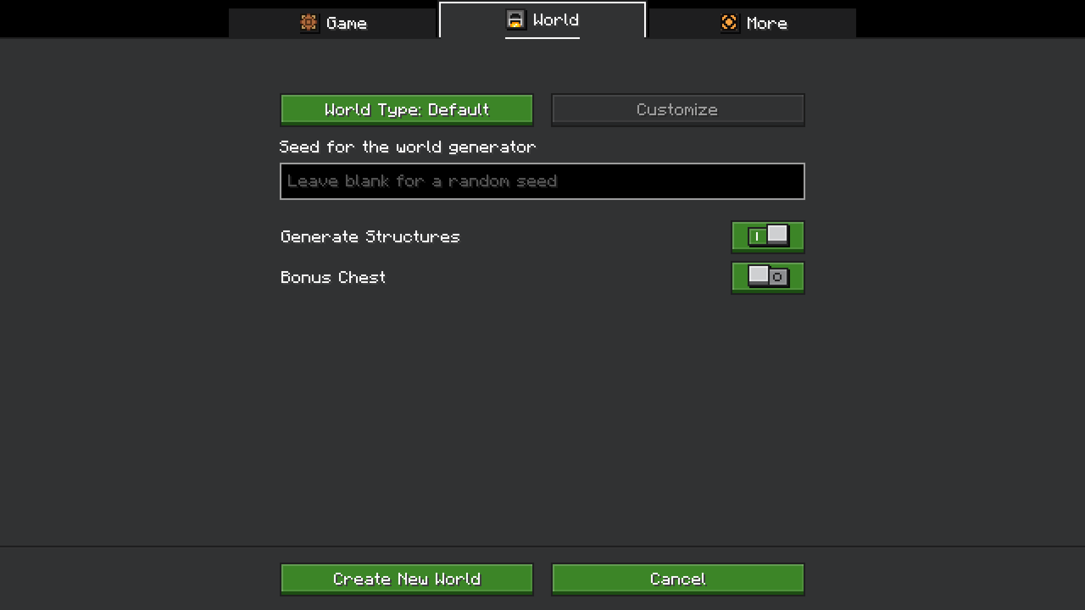Turn off the Generate Structures toggle
The width and height of the screenshot is (1085, 610).
tap(767, 237)
